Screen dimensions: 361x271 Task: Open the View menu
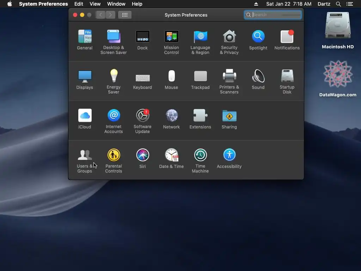pyautogui.click(x=95, y=4)
